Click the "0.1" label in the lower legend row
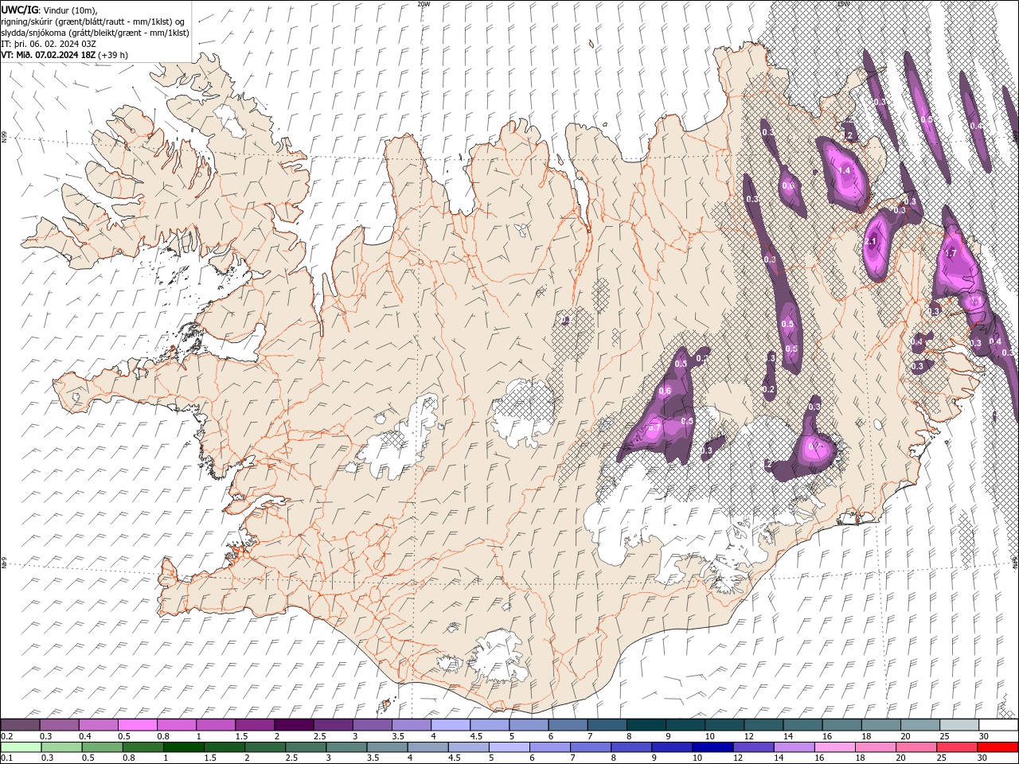The width and height of the screenshot is (1019, 764). tap(6, 758)
